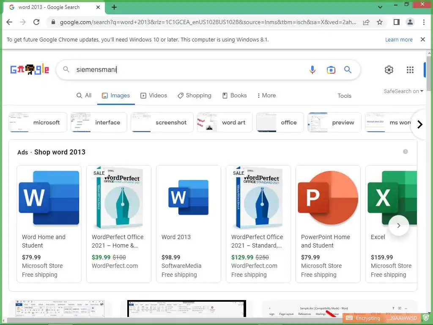Click the vertical scrollbar thumb
This screenshot has width=433, height=325.
429,73
